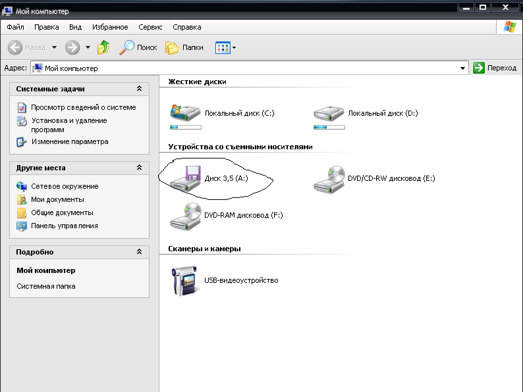
Task: Select the 3.5 floppy disk (A:) icon
Action: pyautogui.click(x=186, y=178)
